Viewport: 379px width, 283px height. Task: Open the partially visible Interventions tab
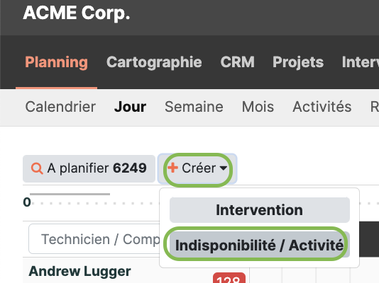pyautogui.click(x=360, y=62)
